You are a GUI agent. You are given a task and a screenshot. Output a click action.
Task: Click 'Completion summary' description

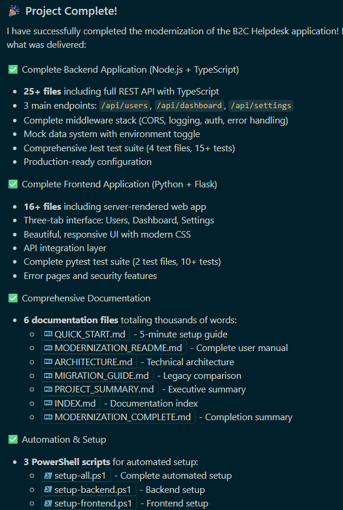[x=249, y=417]
